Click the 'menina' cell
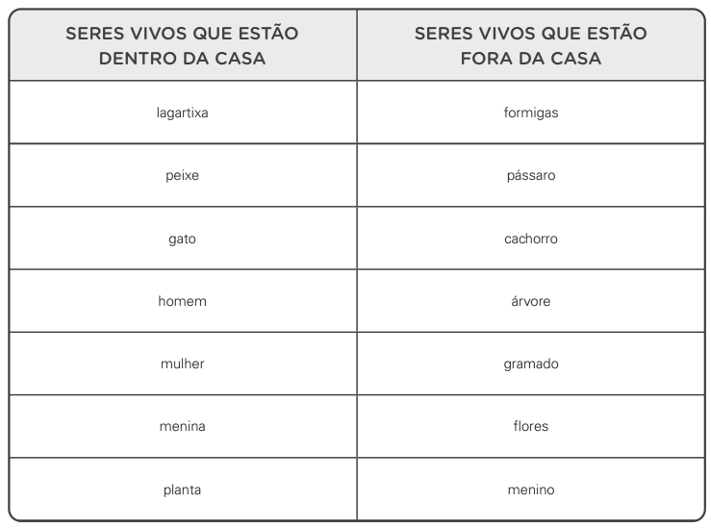This screenshot has width=711, height=528. (182, 426)
